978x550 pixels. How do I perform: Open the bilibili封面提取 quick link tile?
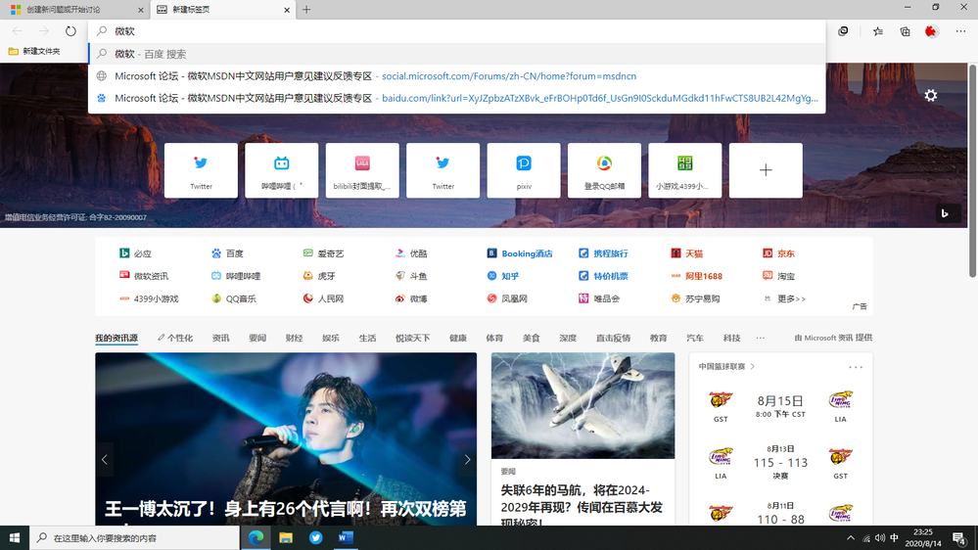tap(362, 170)
